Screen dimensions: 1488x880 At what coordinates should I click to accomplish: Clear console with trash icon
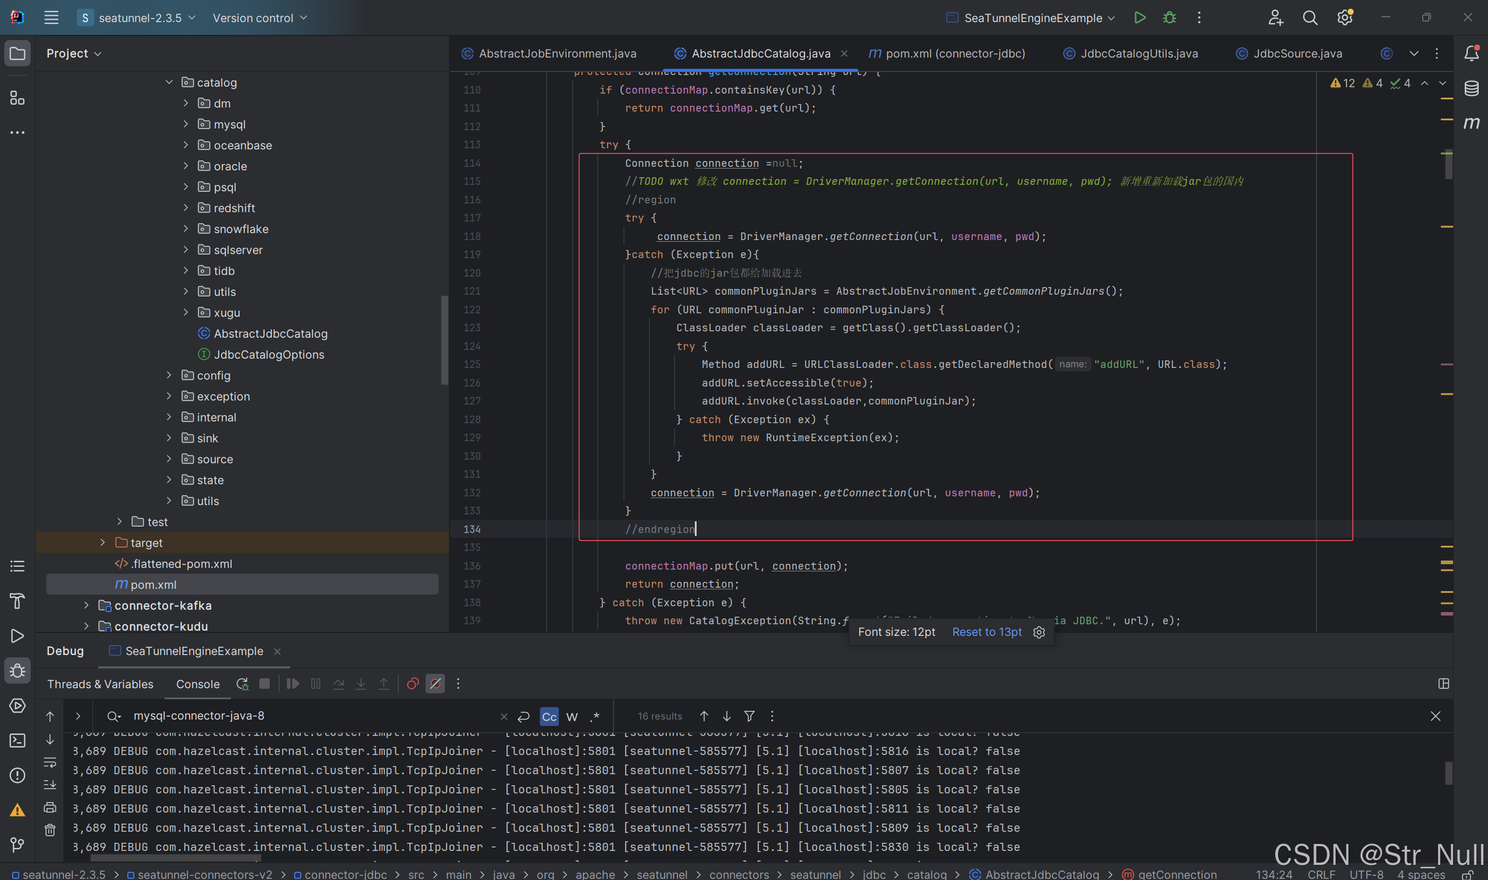pos(50,830)
